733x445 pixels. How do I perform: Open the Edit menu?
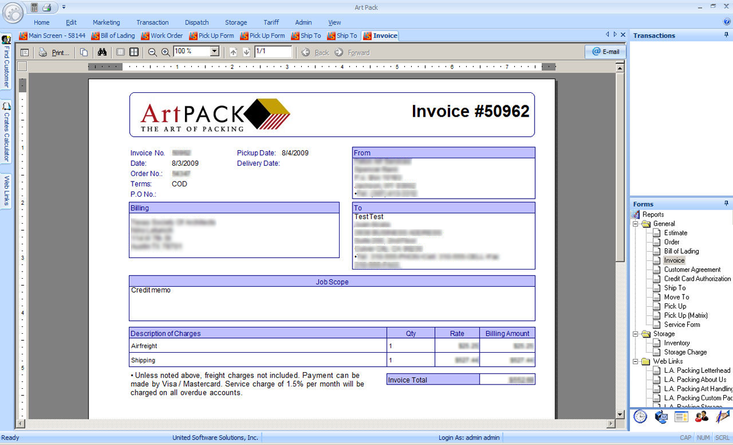point(71,23)
